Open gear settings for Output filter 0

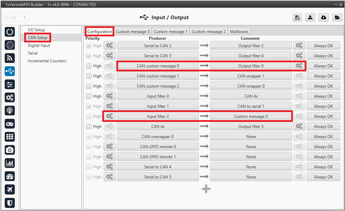tap(299, 66)
